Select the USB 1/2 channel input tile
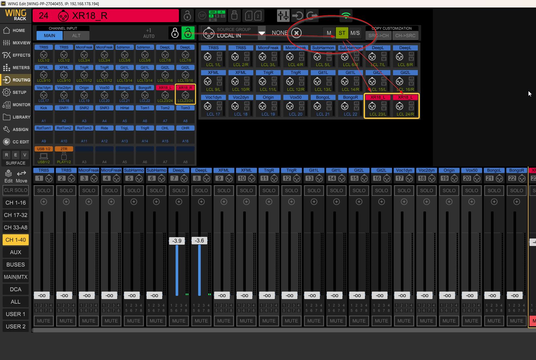The width and height of the screenshot is (536, 360). click(x=44, y=155)
